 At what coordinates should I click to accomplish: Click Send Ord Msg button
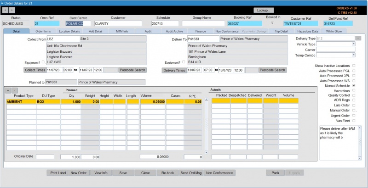191,173
